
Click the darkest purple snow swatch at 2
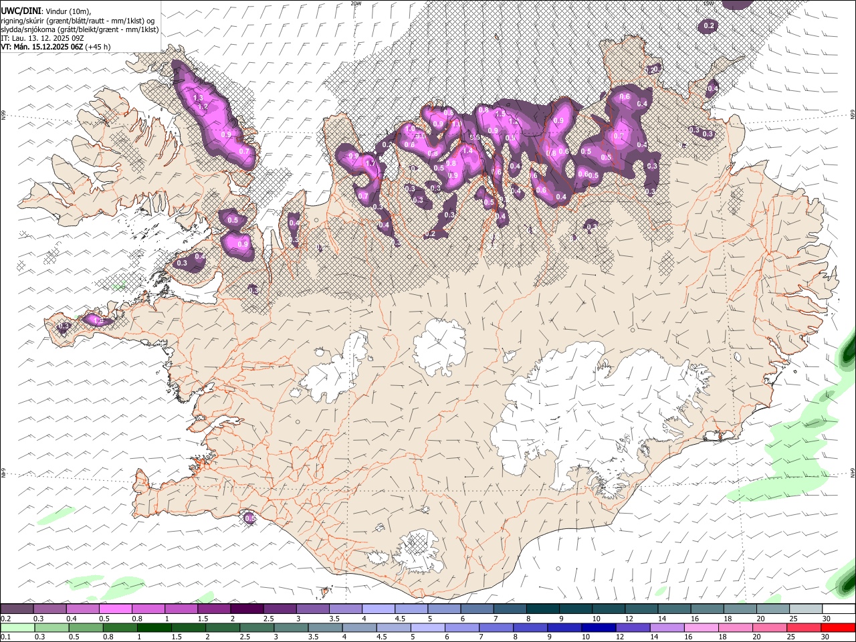click(246, 609)
